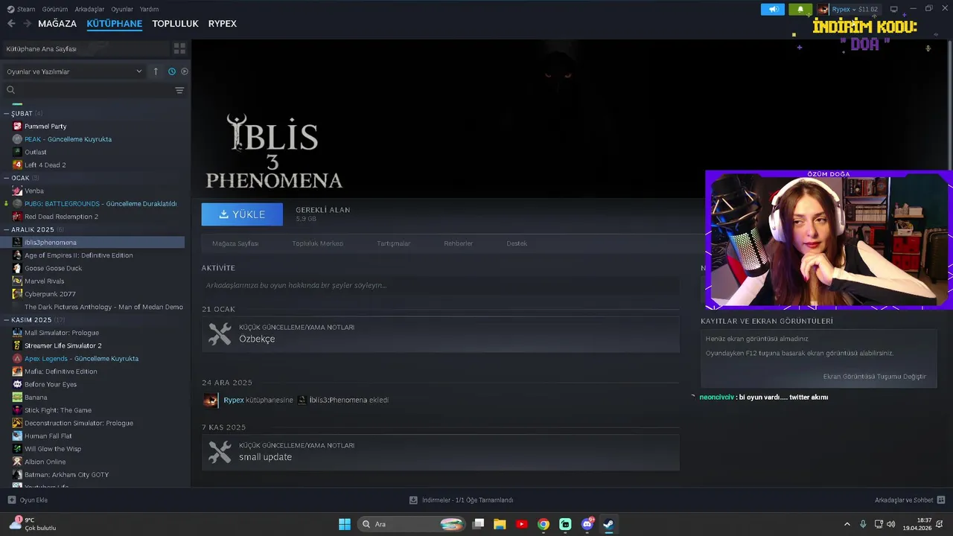The image size is (953, 536).
Task: Open the Rehberler link
Action: click(x=458, y=243)
